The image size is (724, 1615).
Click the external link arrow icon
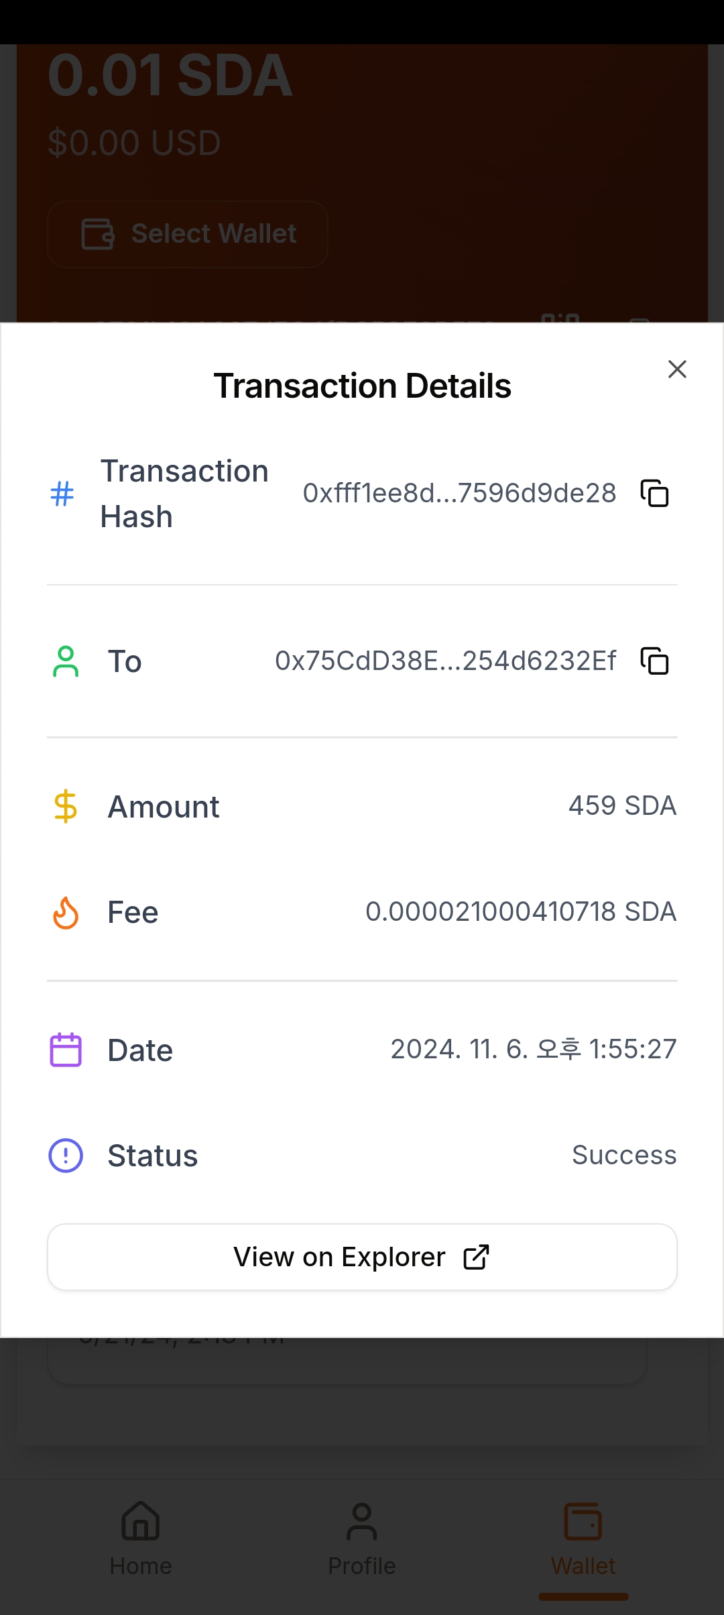click(x=476, y=1258)
